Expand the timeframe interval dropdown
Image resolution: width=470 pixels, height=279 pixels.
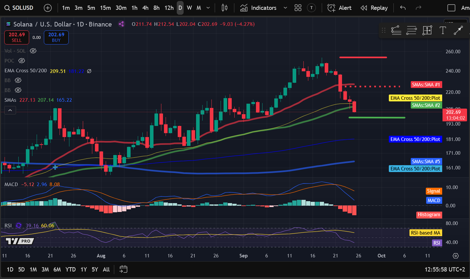(x=208, y=8)
